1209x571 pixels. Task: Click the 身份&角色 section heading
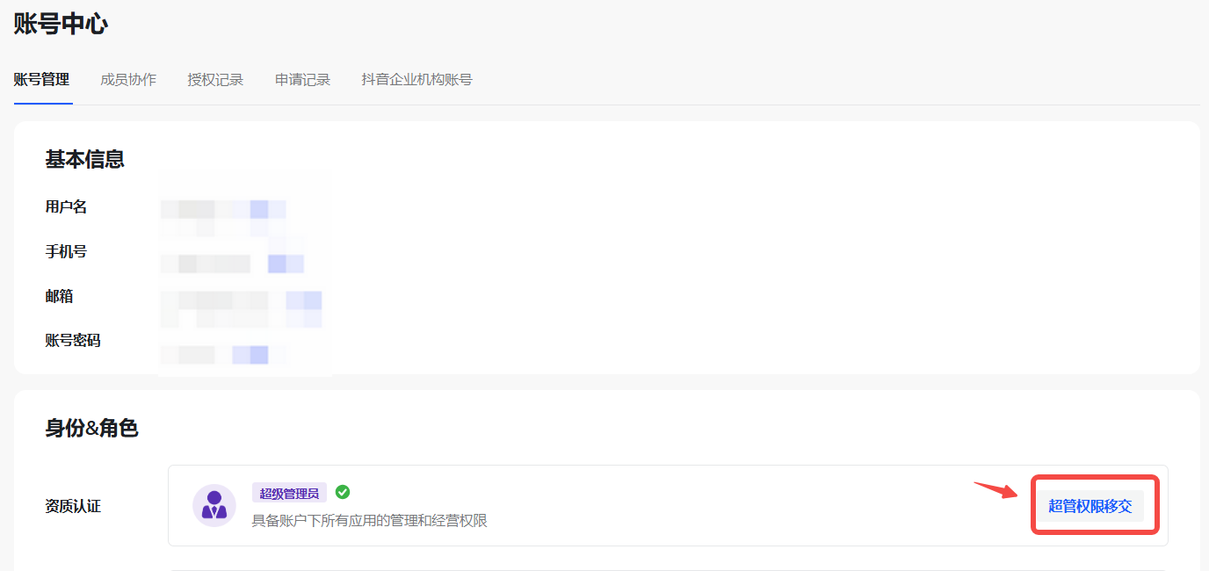click(x=91, y=428)
